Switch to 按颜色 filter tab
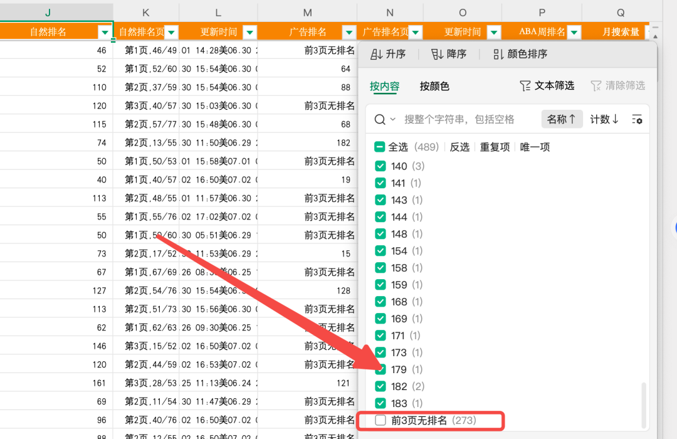Screen dimensions: 677x439 point(434,87)
